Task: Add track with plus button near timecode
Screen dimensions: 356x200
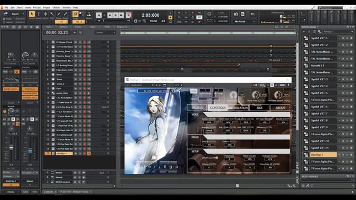Action: click(75, 33)
